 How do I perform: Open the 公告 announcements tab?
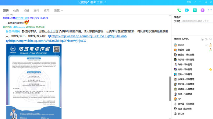point(16,11)
